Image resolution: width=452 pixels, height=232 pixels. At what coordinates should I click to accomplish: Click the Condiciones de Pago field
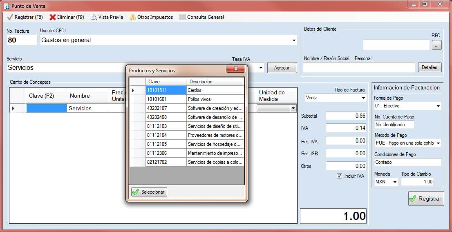tap(408, 162)
